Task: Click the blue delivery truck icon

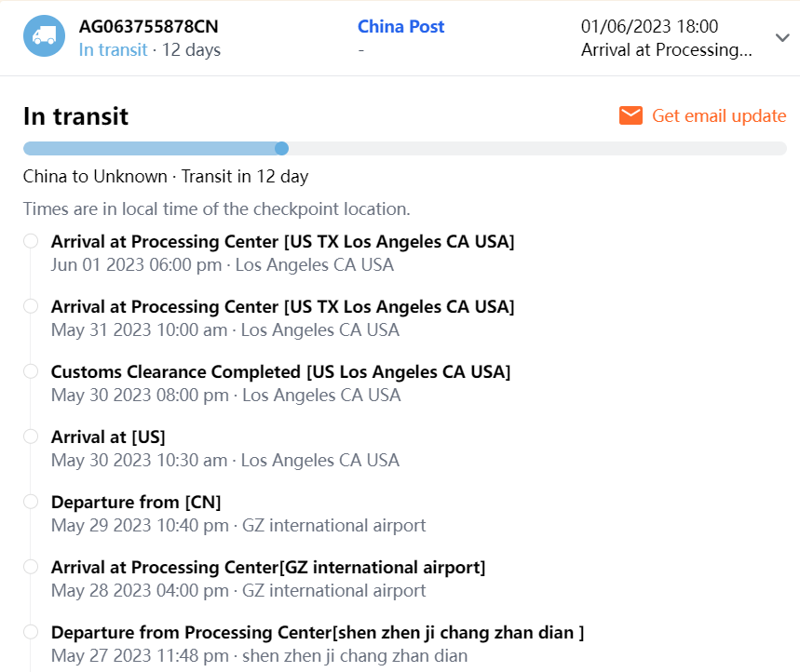Action: tap(44, 36)
